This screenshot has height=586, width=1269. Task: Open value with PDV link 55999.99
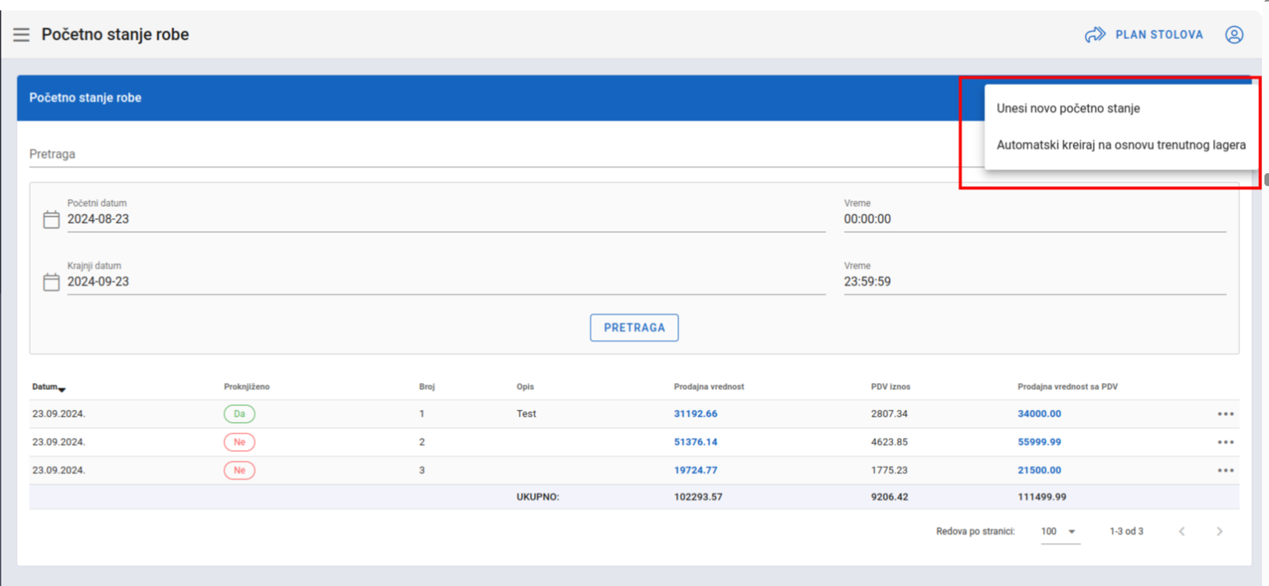tap(1039, 442)
